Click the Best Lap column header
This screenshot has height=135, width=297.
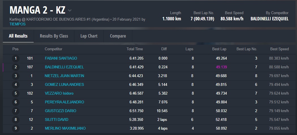pyautogui.click(x=219, y=49)
